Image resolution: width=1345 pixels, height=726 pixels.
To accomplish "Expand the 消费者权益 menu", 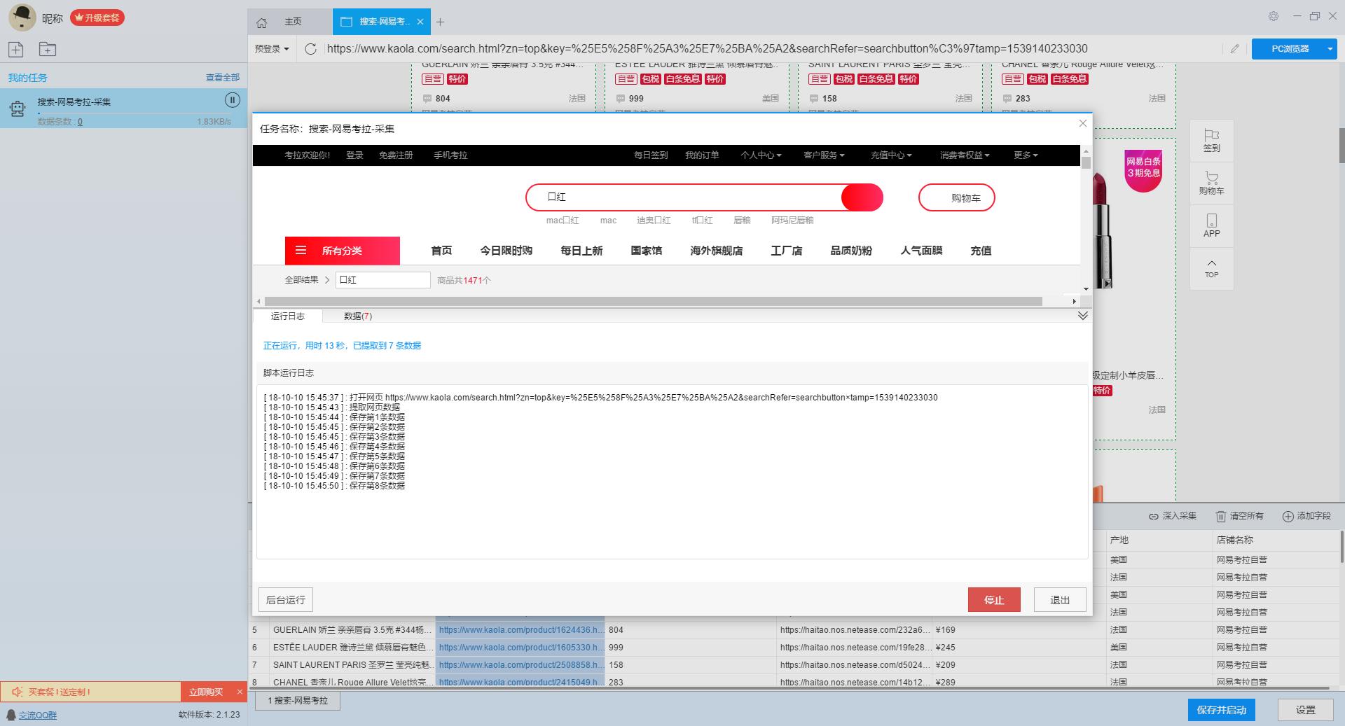I will coord(965,155).
